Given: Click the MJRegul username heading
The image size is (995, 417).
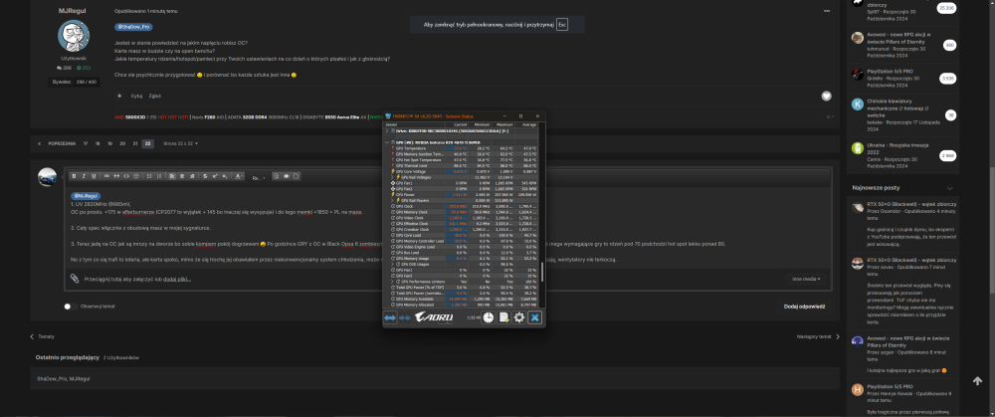Looking at the screenshot, I should (72, 11).
